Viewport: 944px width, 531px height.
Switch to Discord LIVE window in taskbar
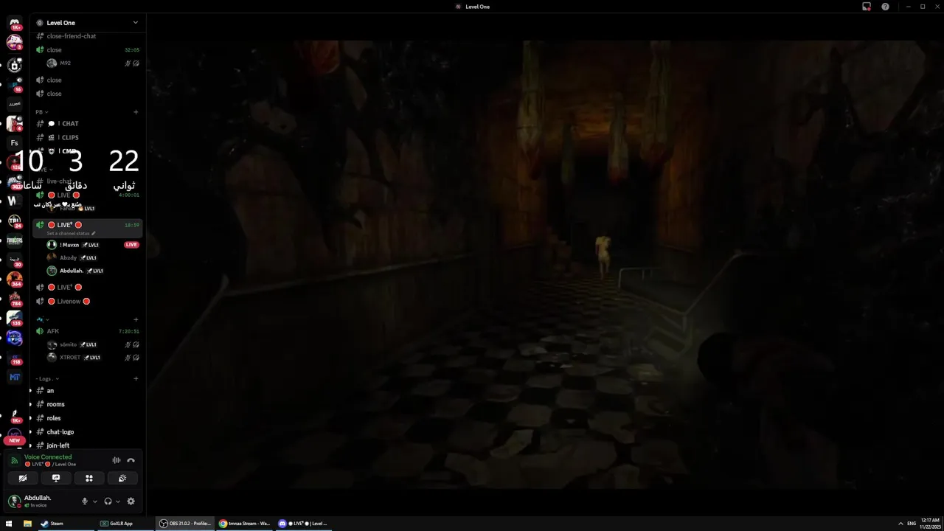click(303, 524)
